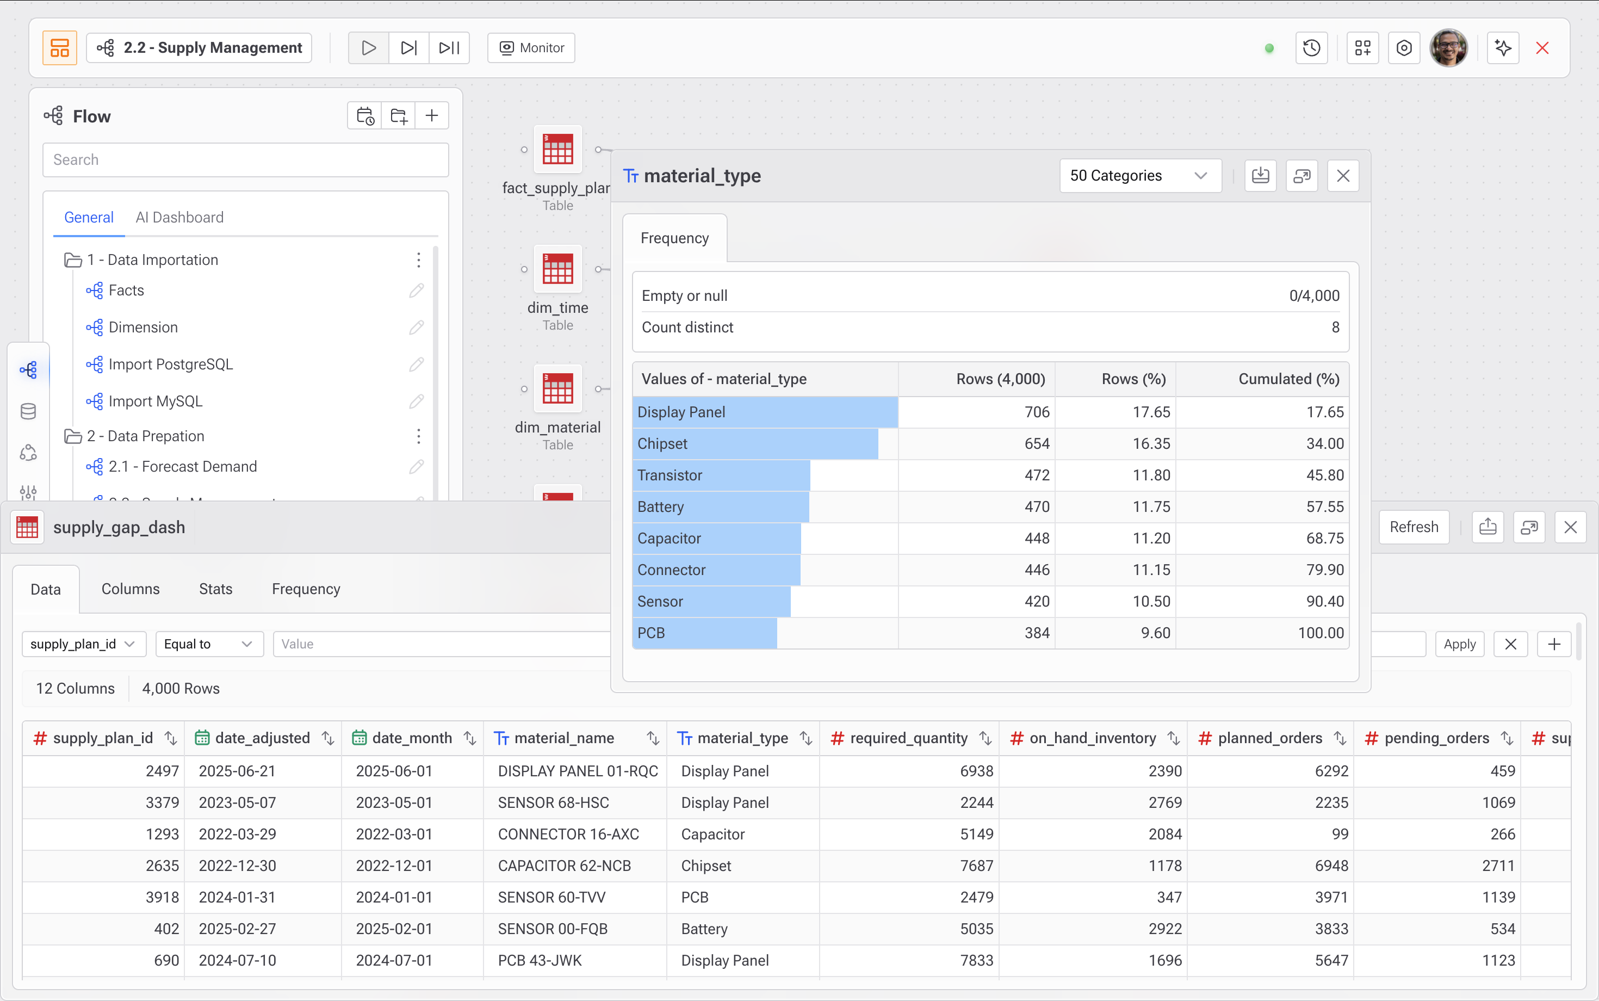Open the Stats tab

point(215,589)
